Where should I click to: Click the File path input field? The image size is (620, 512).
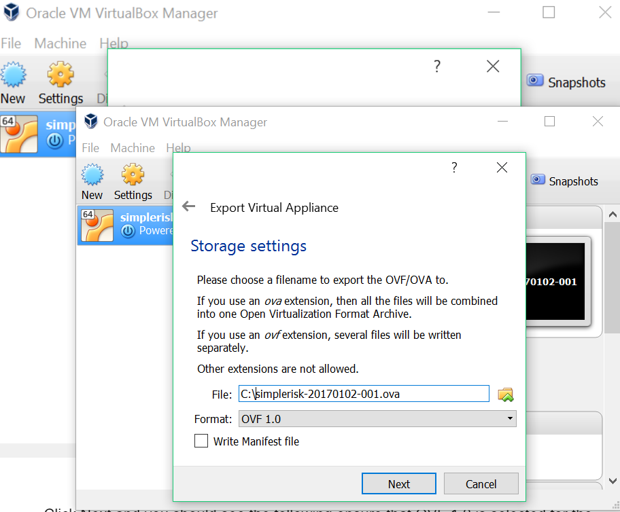tap(364, 394)
